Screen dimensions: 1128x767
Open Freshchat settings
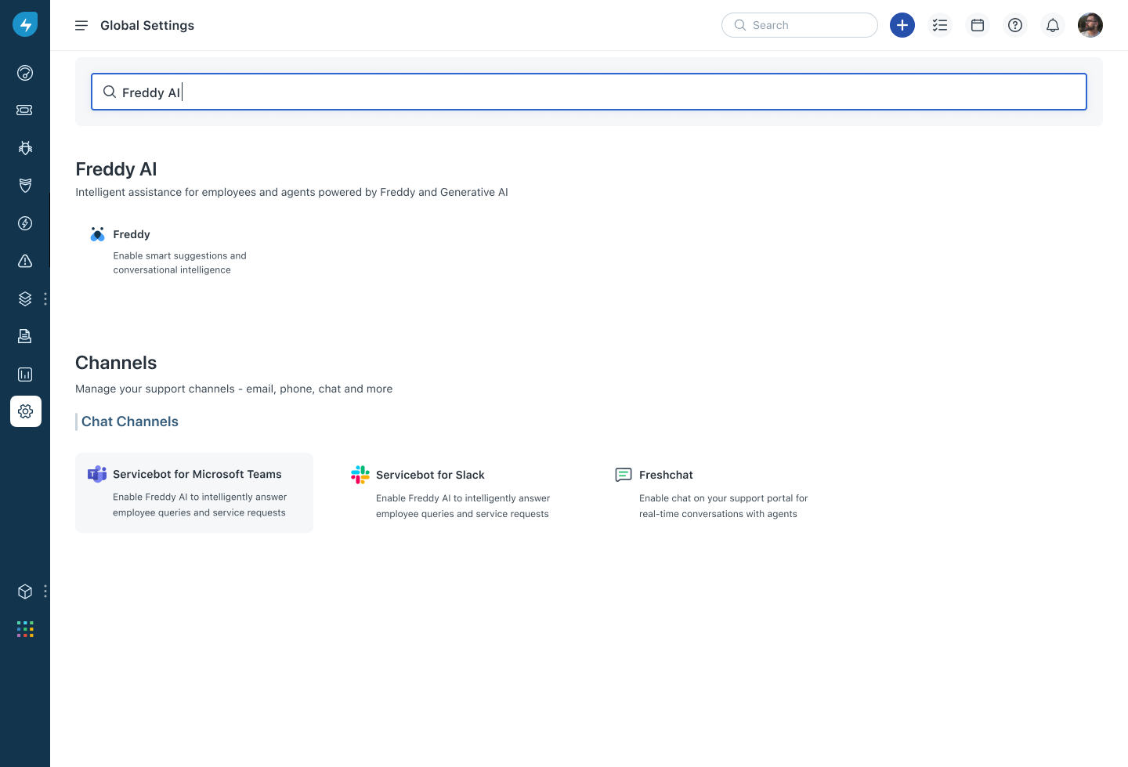(x=666, y=475)
